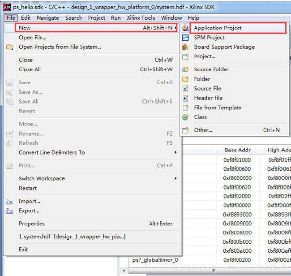Click base address cell 0xf8000000
291x276 pixels.
click(x=237, y=178)
